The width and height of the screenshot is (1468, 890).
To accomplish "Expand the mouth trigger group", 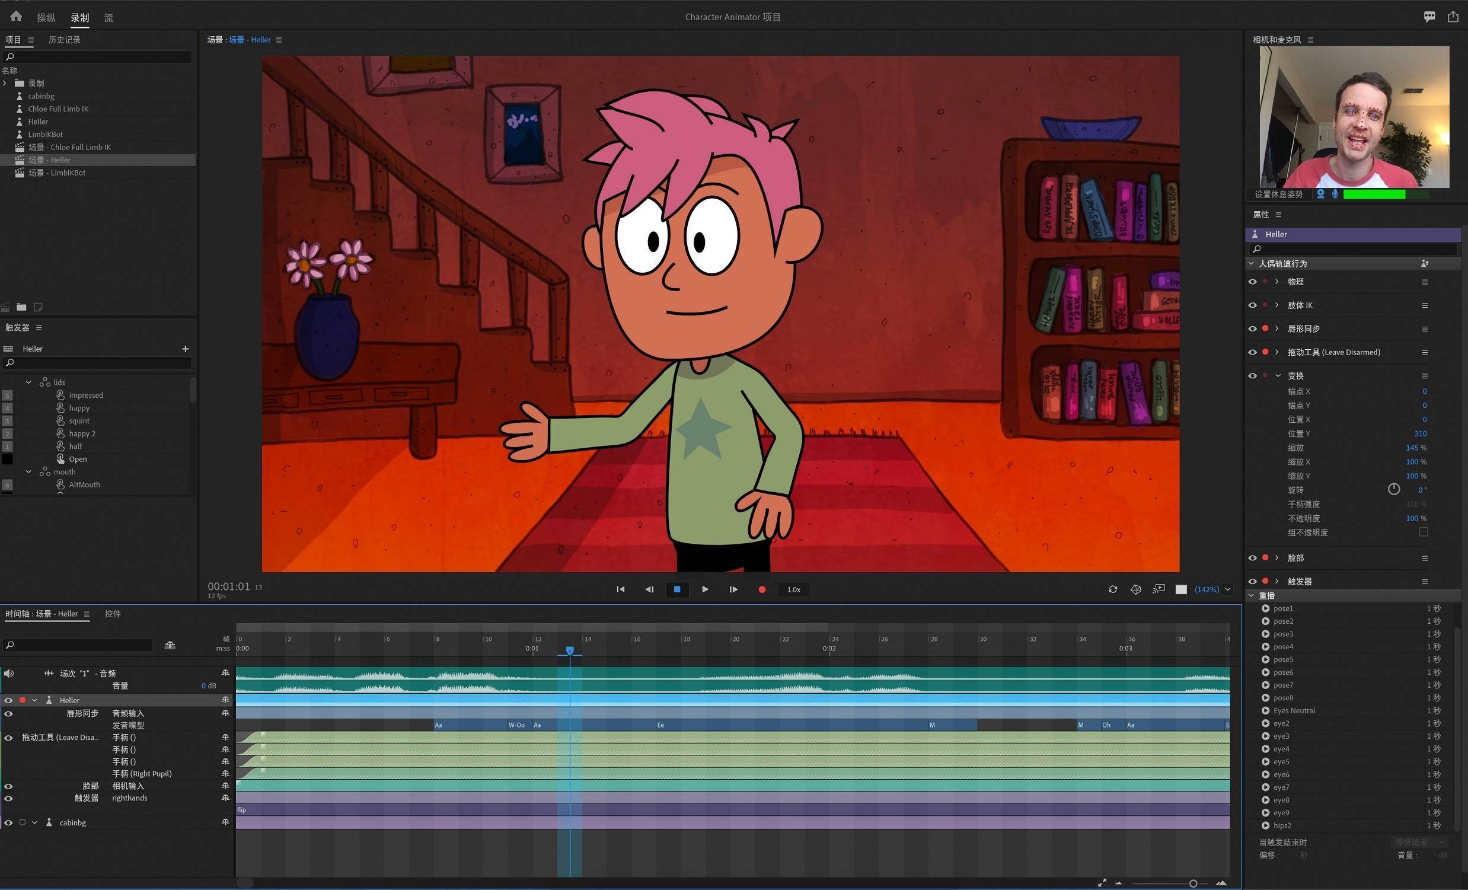I will [x=28, y=471].
